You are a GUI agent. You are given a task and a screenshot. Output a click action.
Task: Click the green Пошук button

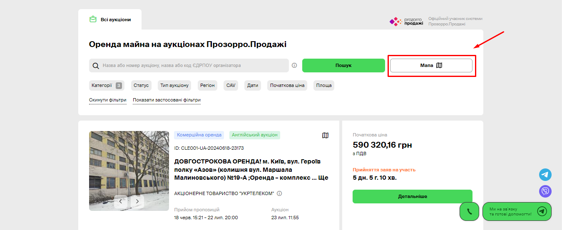pyautogui.click(x=343, y=65)
